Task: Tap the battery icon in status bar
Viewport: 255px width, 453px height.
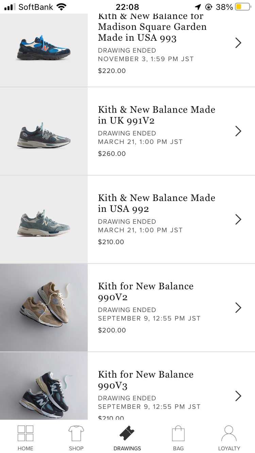Action: 243,7
